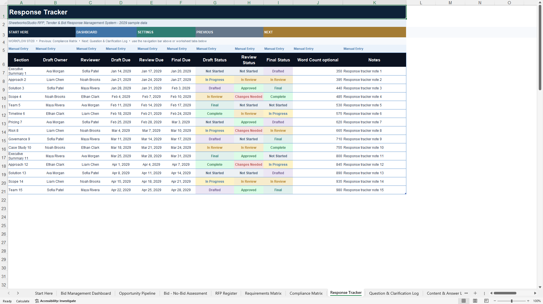Click horizontal scrollbar right arrow
Screen dimensions: 543x304
tap(535, 293)
